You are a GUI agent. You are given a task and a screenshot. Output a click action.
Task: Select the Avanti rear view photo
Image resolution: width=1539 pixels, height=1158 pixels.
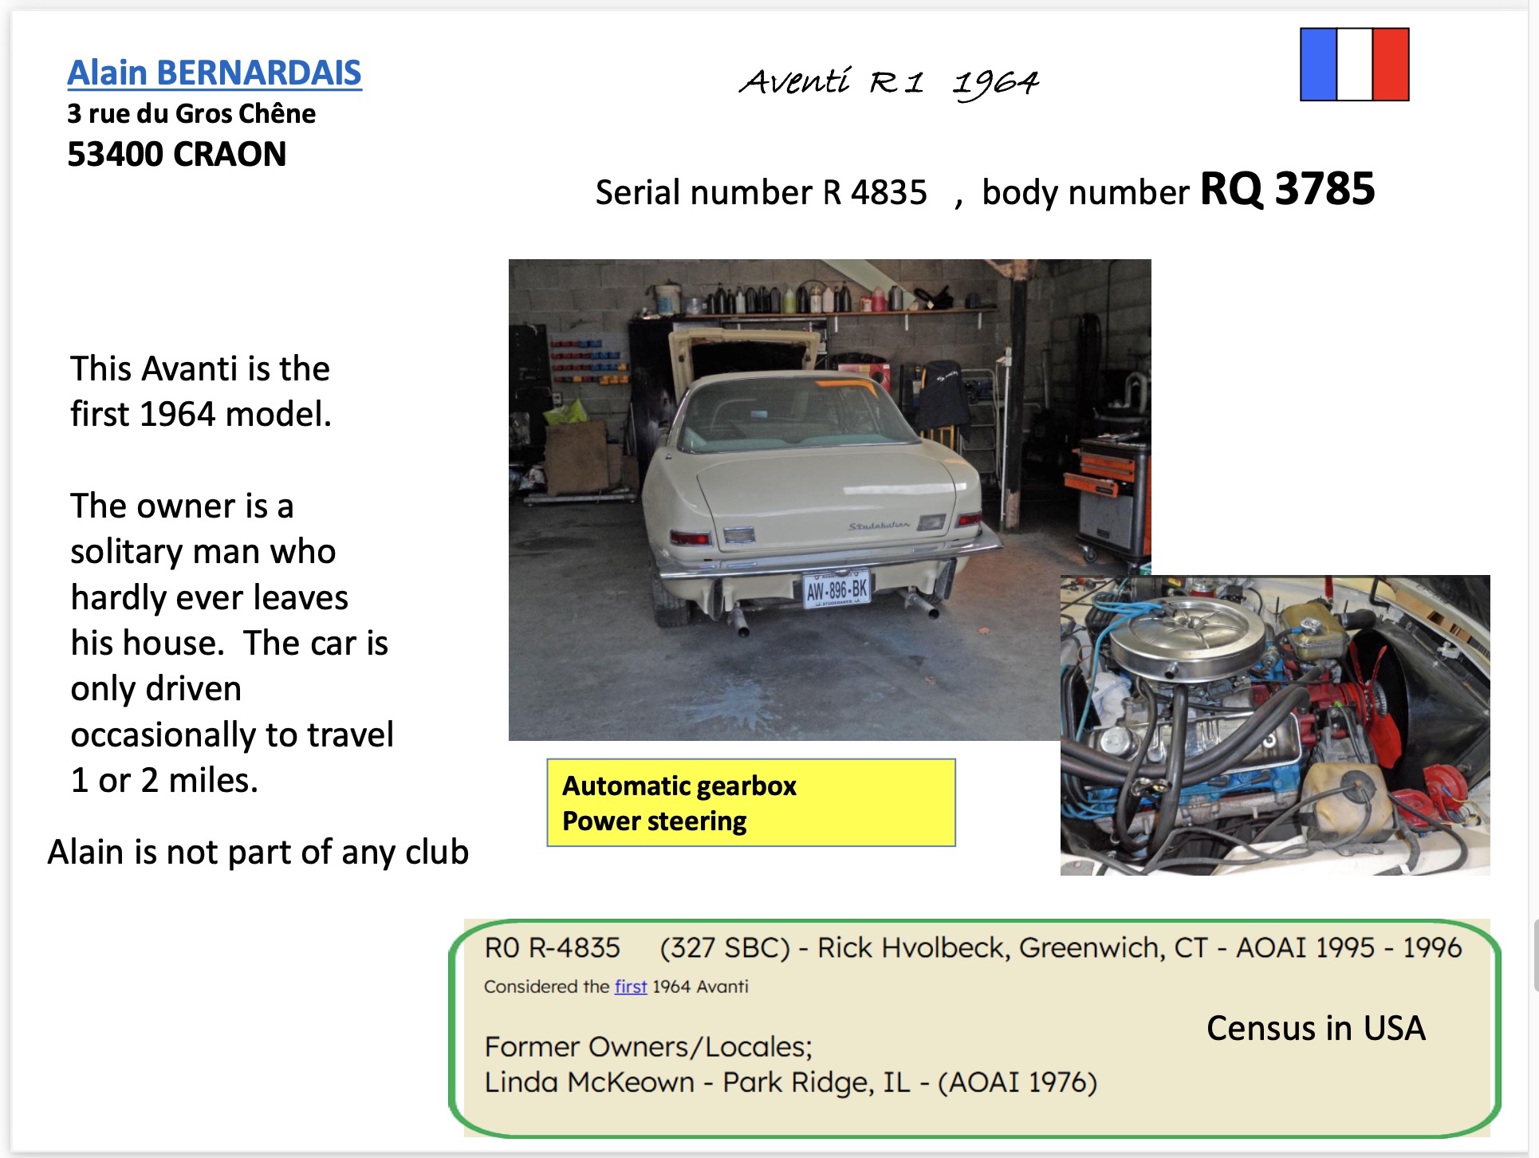pos(829,499)
